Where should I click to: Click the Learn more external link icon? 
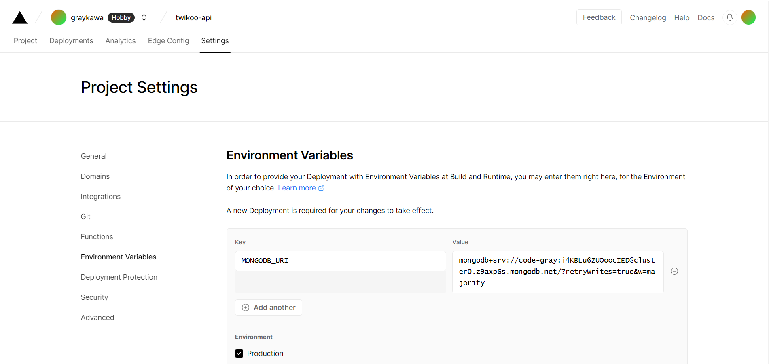pyautogui.click(x=321, y=188)
